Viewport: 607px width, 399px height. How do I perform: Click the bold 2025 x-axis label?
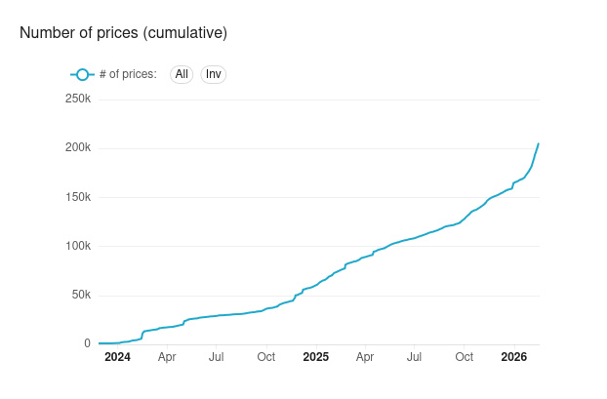point(315,357)
